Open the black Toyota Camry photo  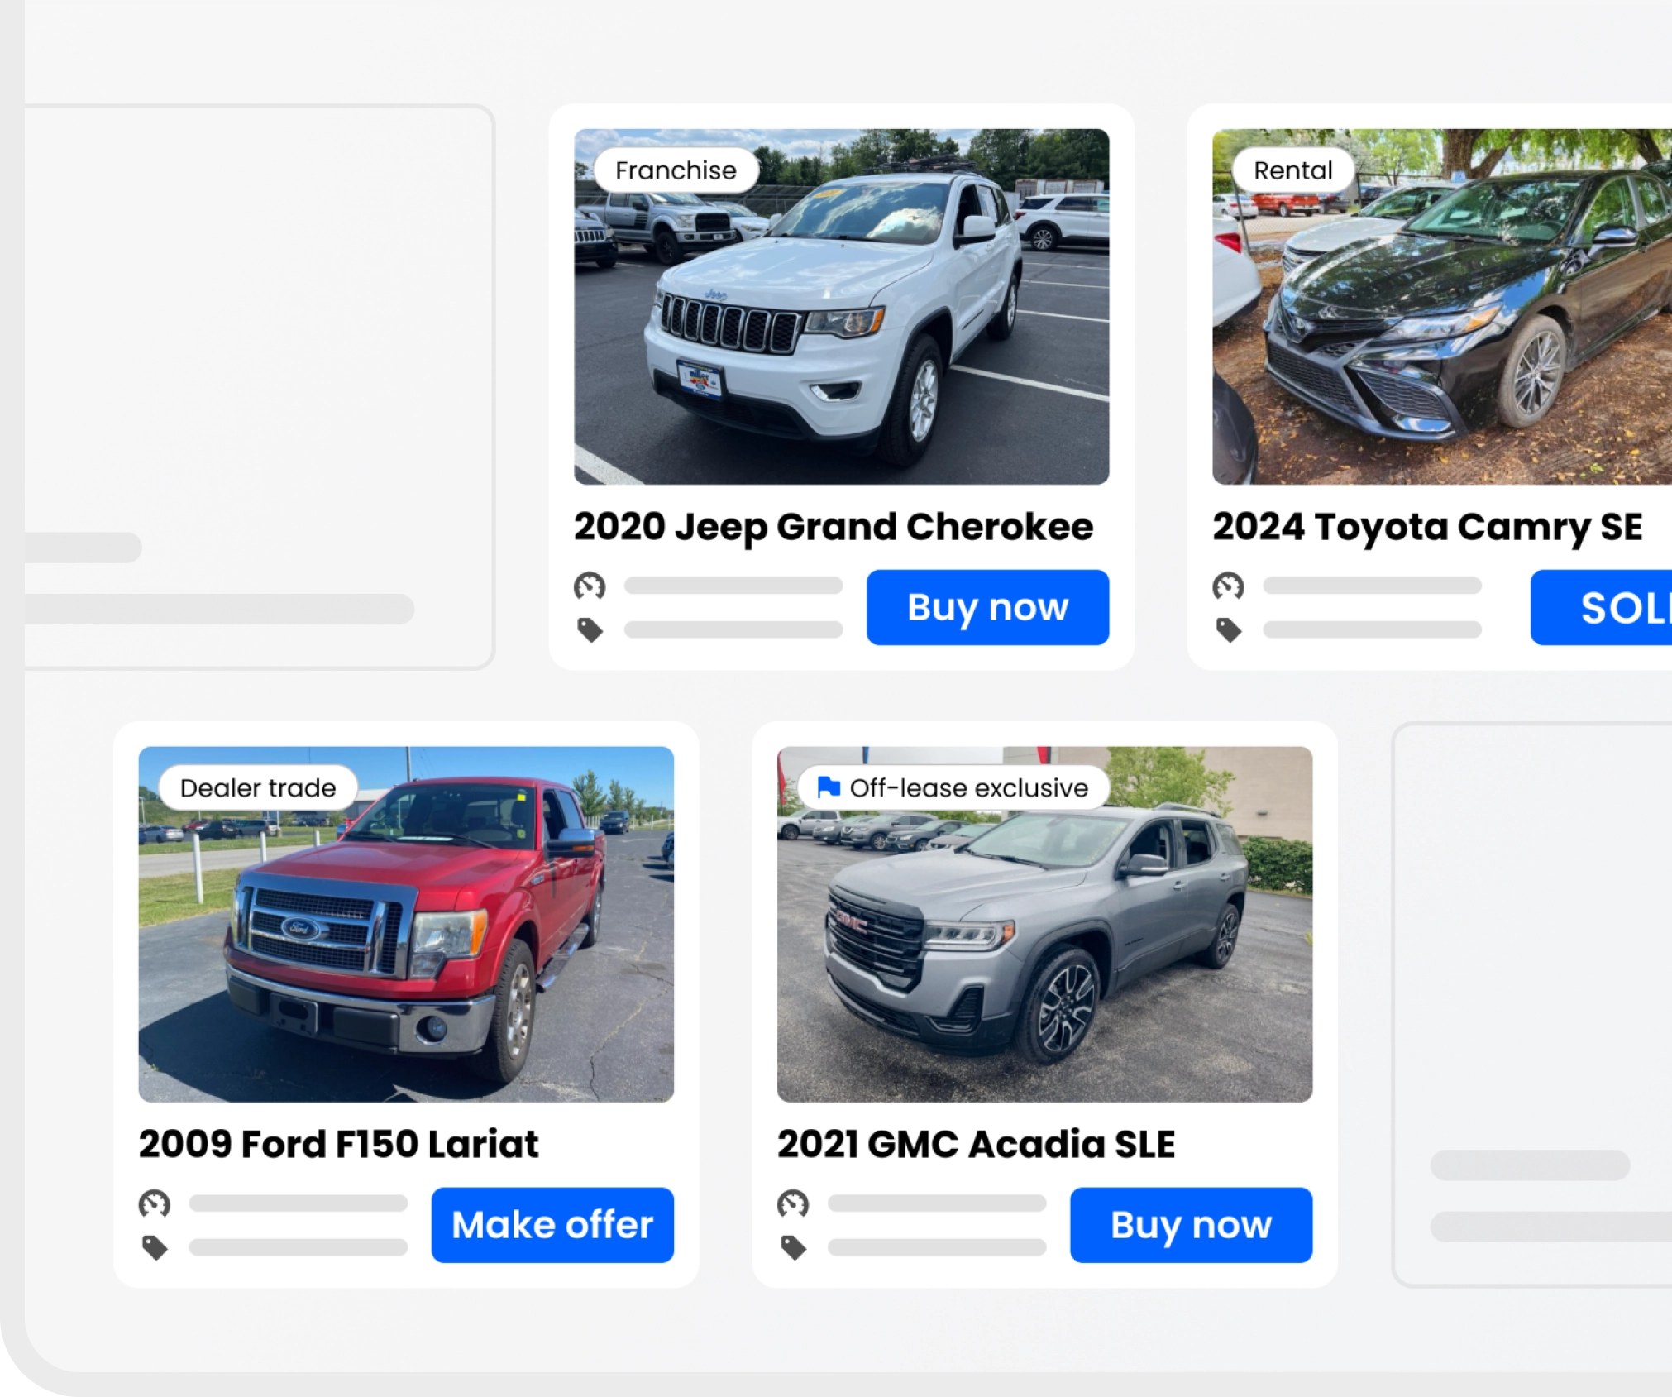[x=1442, y=306]
